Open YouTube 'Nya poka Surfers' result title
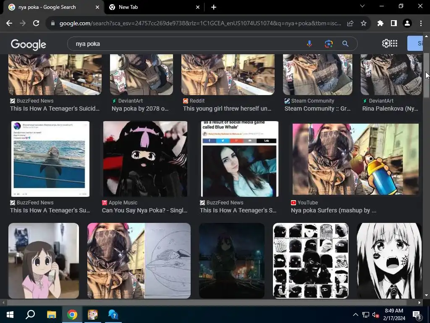The image size is (430, 323). tap(333, 210)
